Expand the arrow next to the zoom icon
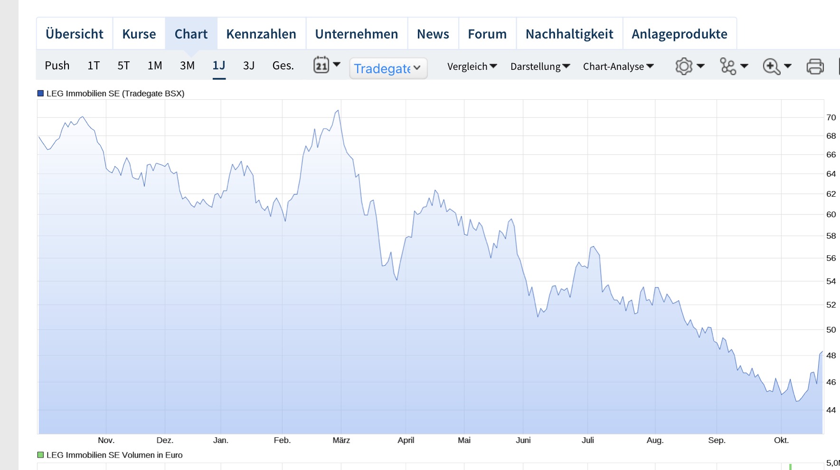Screen dimensions: 840x470 click(x=788, y=66)
